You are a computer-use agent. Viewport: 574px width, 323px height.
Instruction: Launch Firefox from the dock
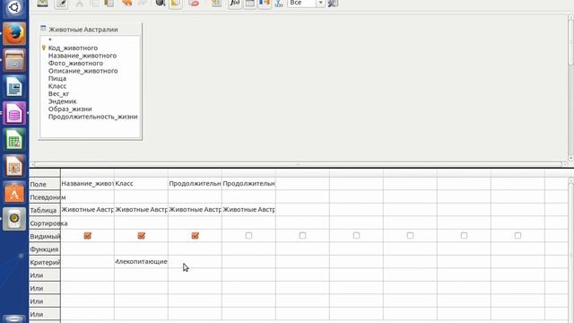(x=14, y=34)
